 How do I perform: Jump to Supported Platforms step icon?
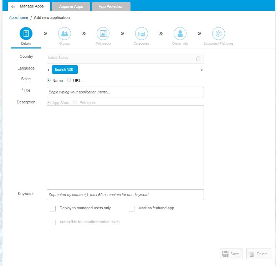[219, 34]
